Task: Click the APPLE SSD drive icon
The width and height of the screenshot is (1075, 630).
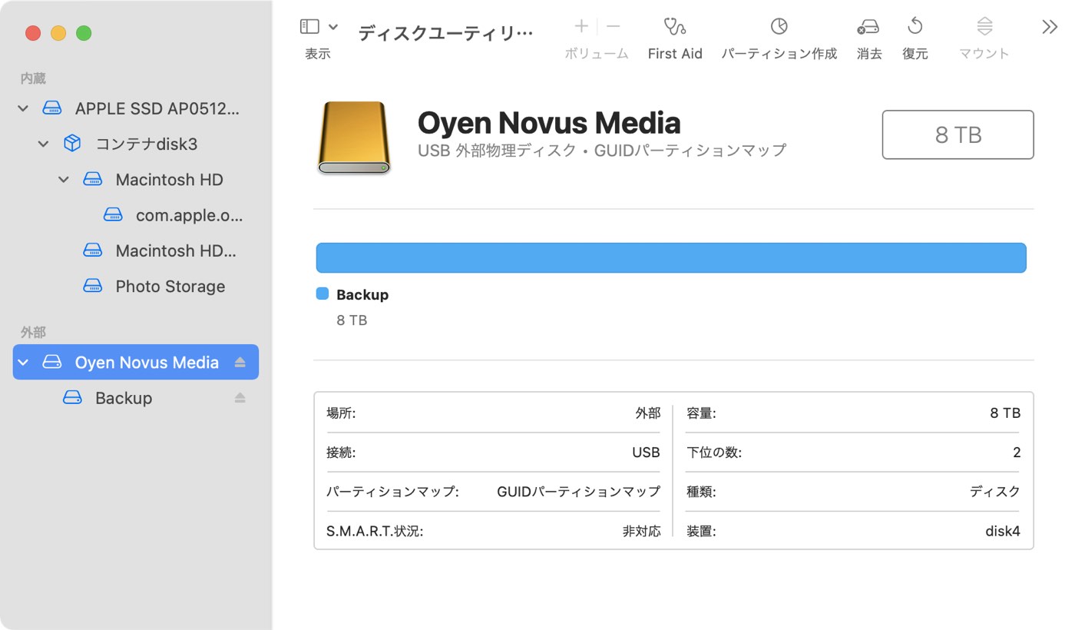Action: click(52, 109)
